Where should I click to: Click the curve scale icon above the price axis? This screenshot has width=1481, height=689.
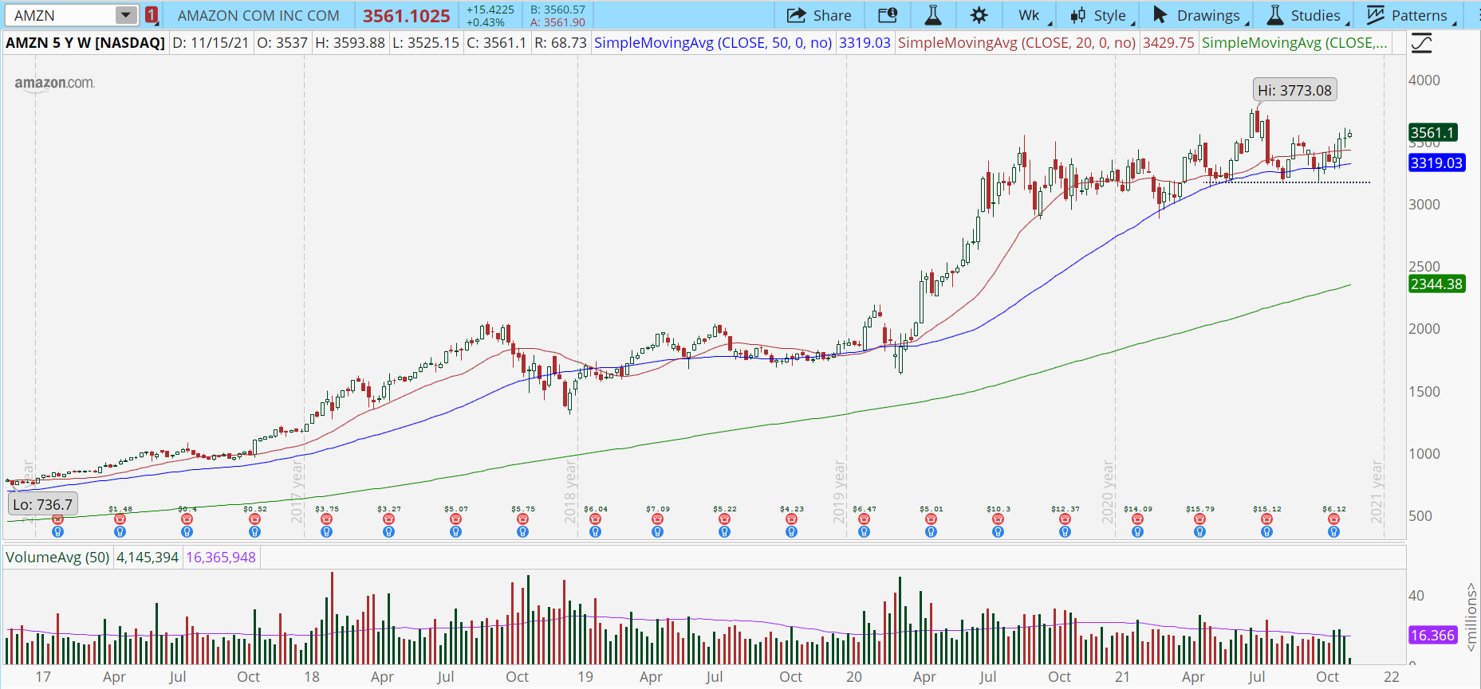[x=1421, y=43]
